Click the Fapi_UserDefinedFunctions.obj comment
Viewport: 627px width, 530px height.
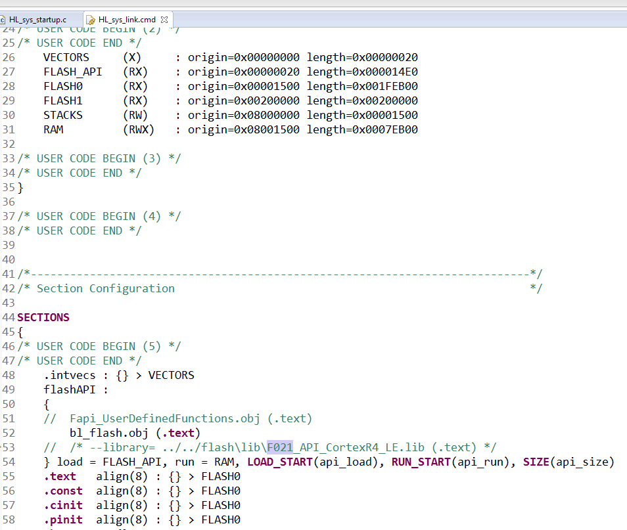click(x=178, y=418)
